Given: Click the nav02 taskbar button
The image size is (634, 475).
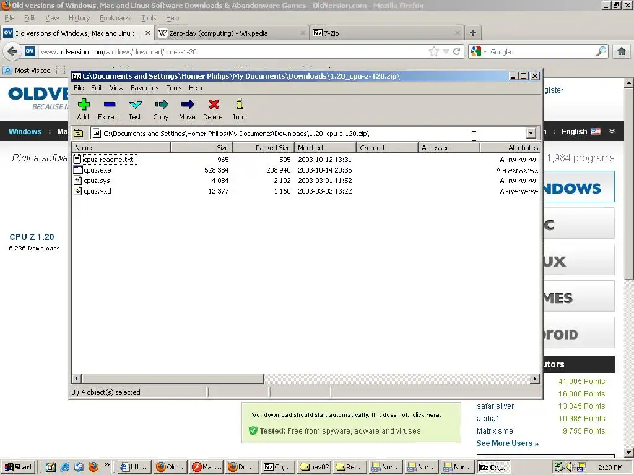Looking at the screenshot, I should coord(314,467).
